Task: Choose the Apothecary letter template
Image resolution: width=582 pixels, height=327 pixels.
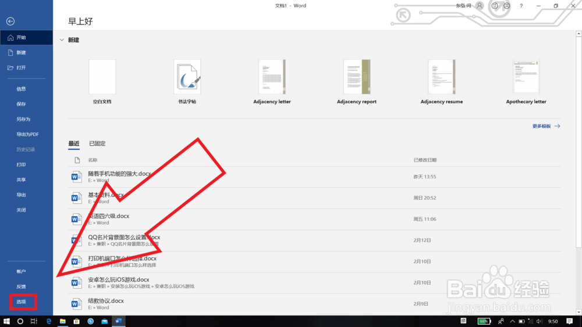Action: click(x=526, y=81)
